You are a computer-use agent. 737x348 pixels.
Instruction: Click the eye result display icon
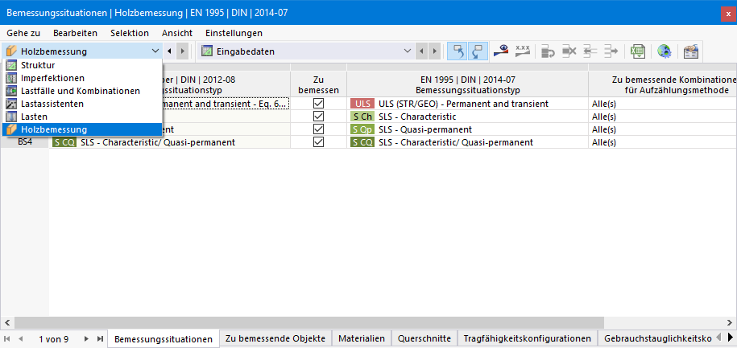click(502, 51)
